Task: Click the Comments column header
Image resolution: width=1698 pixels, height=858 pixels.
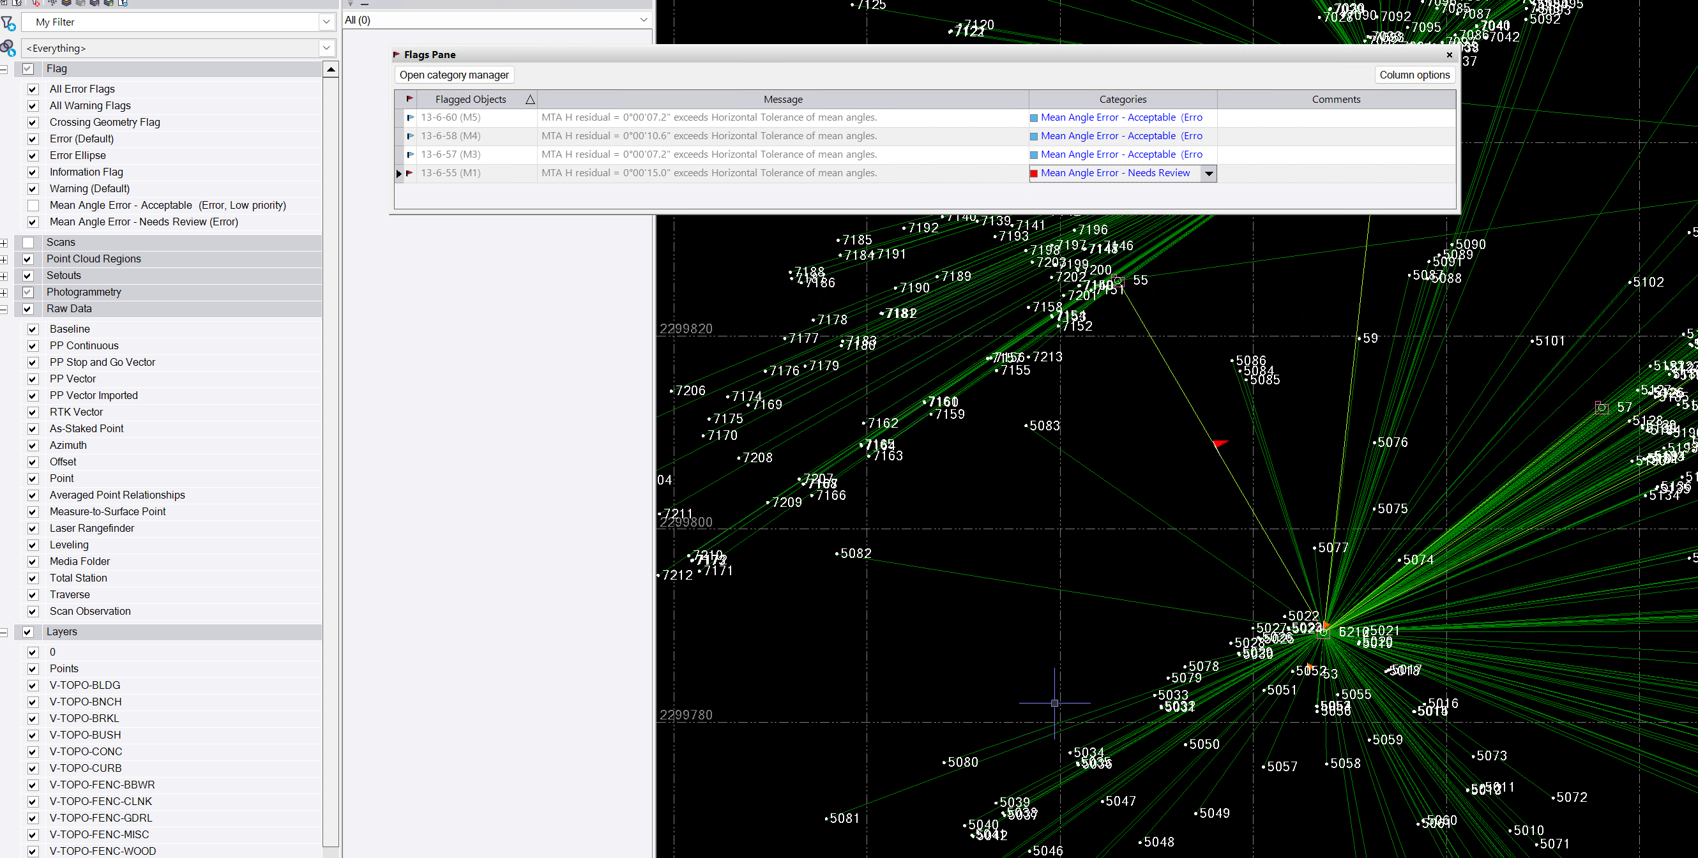Action: pyautogui.click(x=1336, y=100)
